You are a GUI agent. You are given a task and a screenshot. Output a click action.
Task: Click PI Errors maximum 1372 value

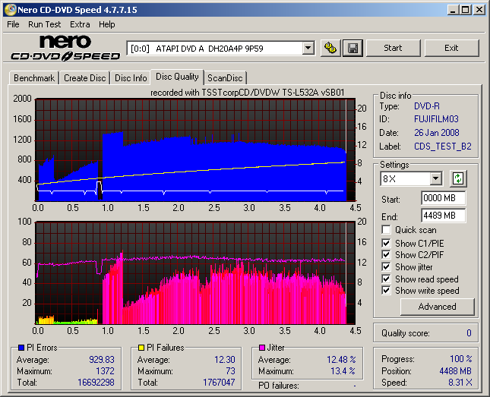click(x=105, y=371)
